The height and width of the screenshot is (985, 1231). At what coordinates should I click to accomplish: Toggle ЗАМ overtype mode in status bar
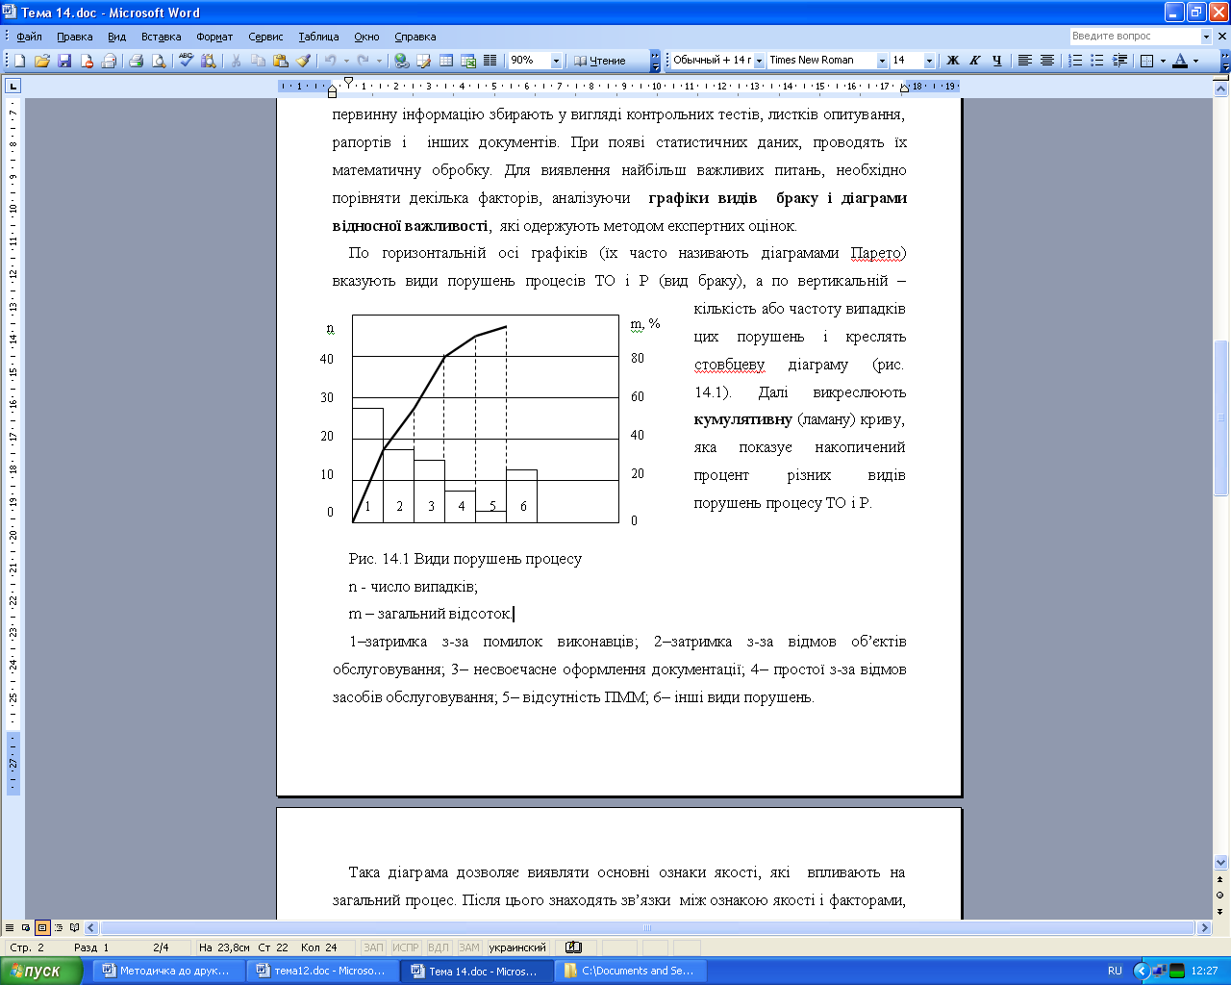[x=469, y=947]
